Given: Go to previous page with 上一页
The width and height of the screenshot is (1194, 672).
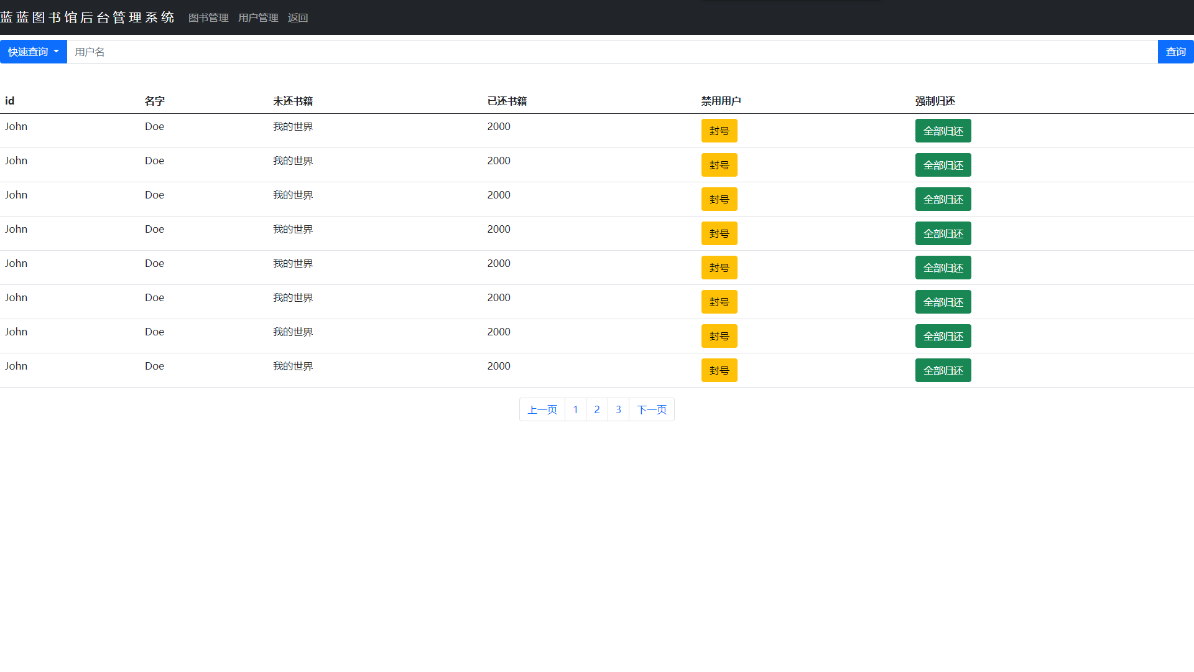Looking at the screenshot, I should point(542,409).
